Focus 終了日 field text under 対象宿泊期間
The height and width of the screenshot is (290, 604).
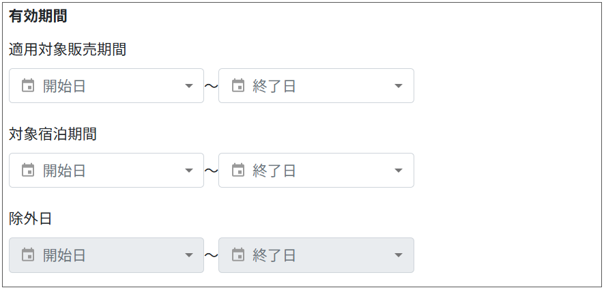274,171
